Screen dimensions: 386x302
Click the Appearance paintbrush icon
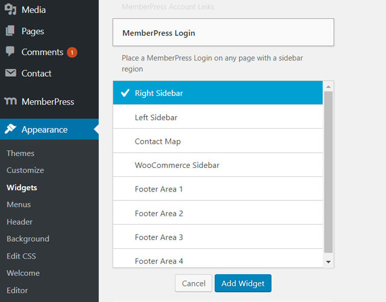[x=10, y=129]
